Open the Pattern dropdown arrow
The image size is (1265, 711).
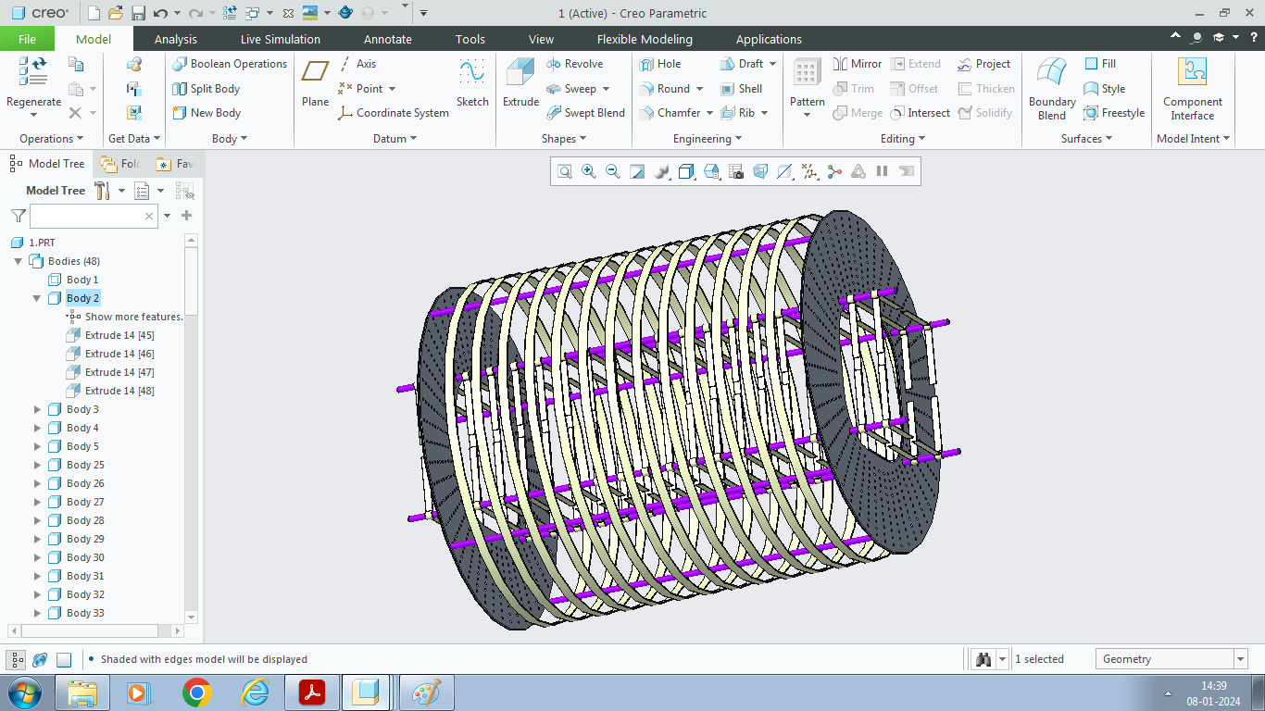(x=808, y=115)
